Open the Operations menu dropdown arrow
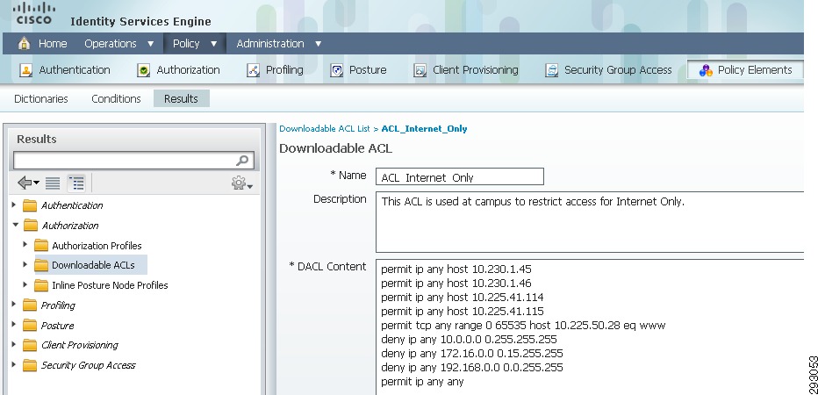 [x=150, y=44]
